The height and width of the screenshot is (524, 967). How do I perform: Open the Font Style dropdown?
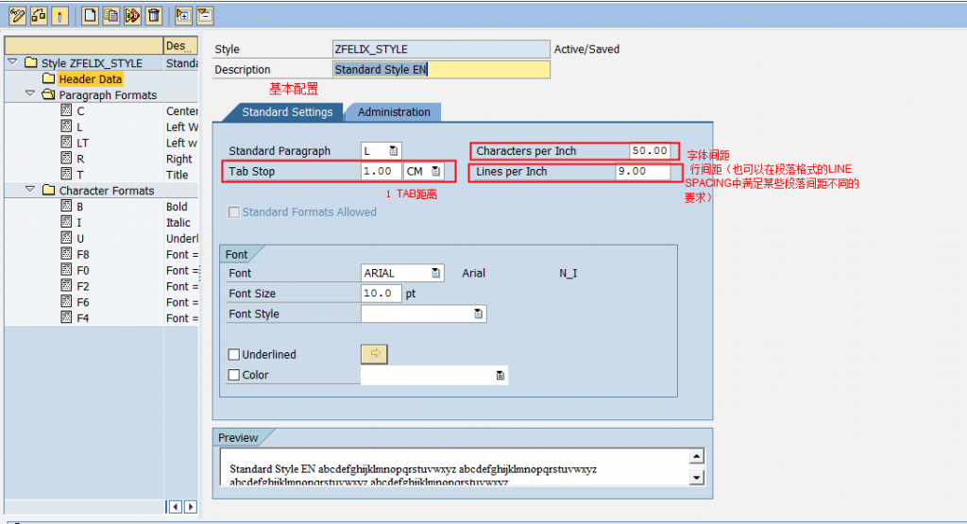point(478,313)
